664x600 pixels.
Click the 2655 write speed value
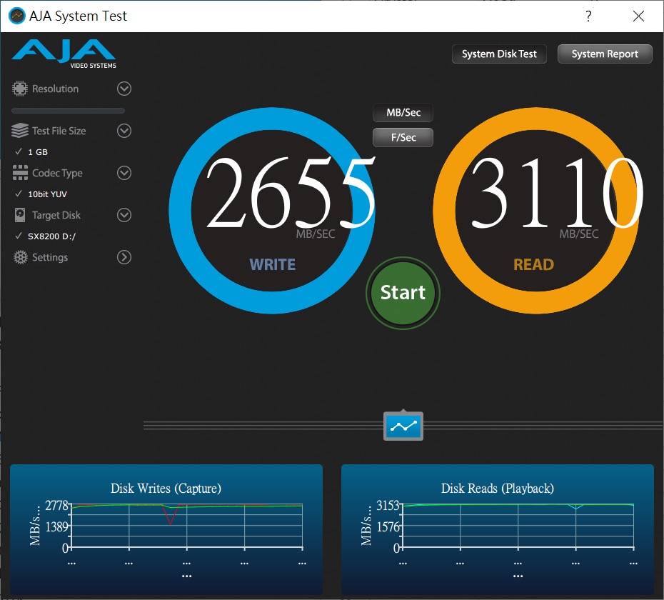291,192
